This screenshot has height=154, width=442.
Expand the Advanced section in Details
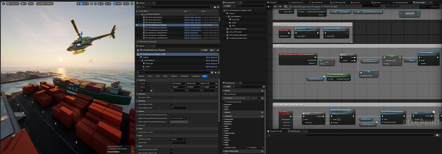[x=137, y=125]
